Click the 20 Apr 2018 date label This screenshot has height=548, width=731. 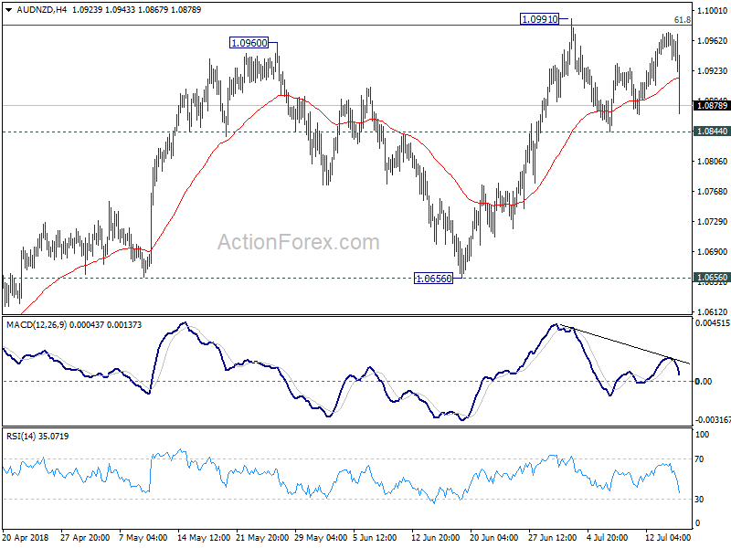[26, 537]
